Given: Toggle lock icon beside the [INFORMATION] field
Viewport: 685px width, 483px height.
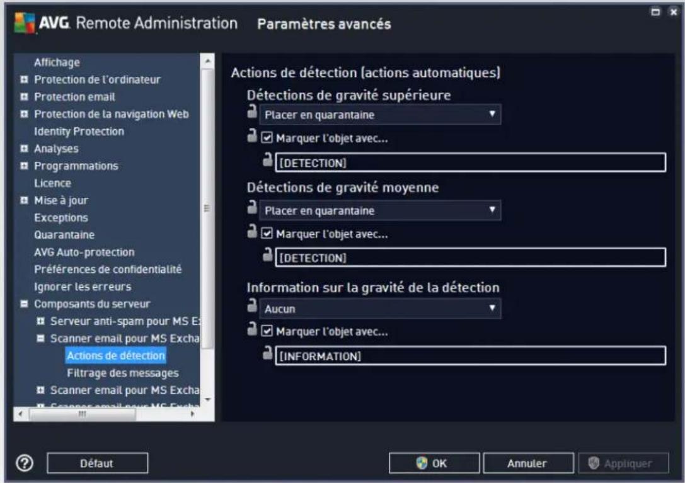Looking at the screenshot, I should pyautogui.click(x=268, y=353).
